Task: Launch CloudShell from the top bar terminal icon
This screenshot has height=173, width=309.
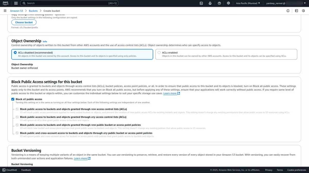Action: click(201, 3)
